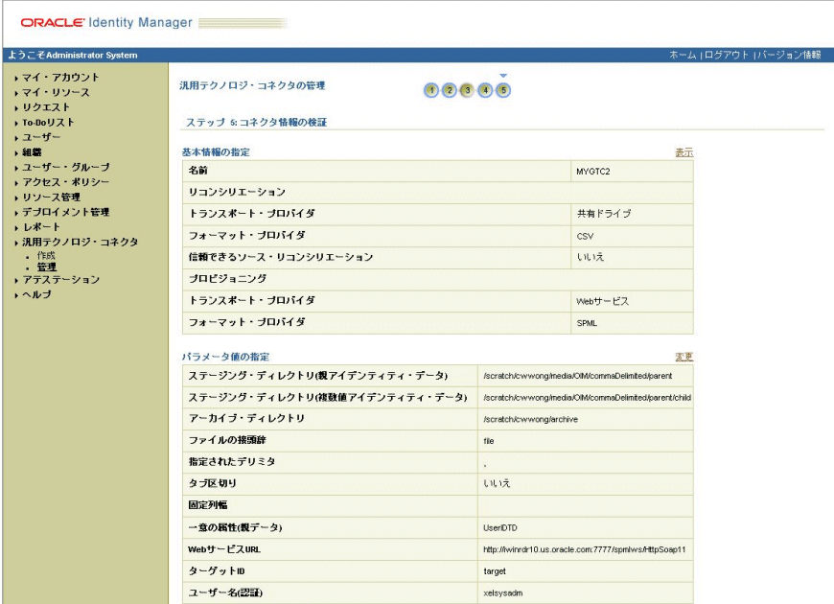Screen dimensions: 834x604
Task: Click wizard step 4 circle icon
Action: (x=485, y=90)
